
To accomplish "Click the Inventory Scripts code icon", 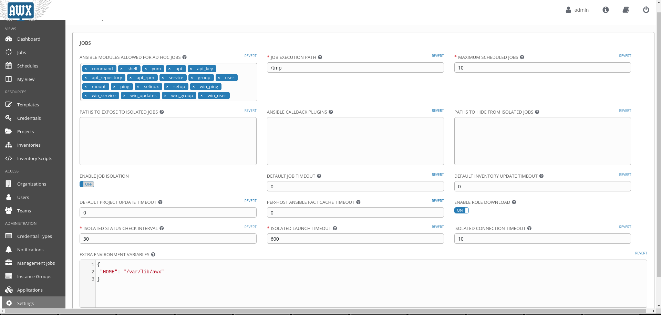I will 9,158.
